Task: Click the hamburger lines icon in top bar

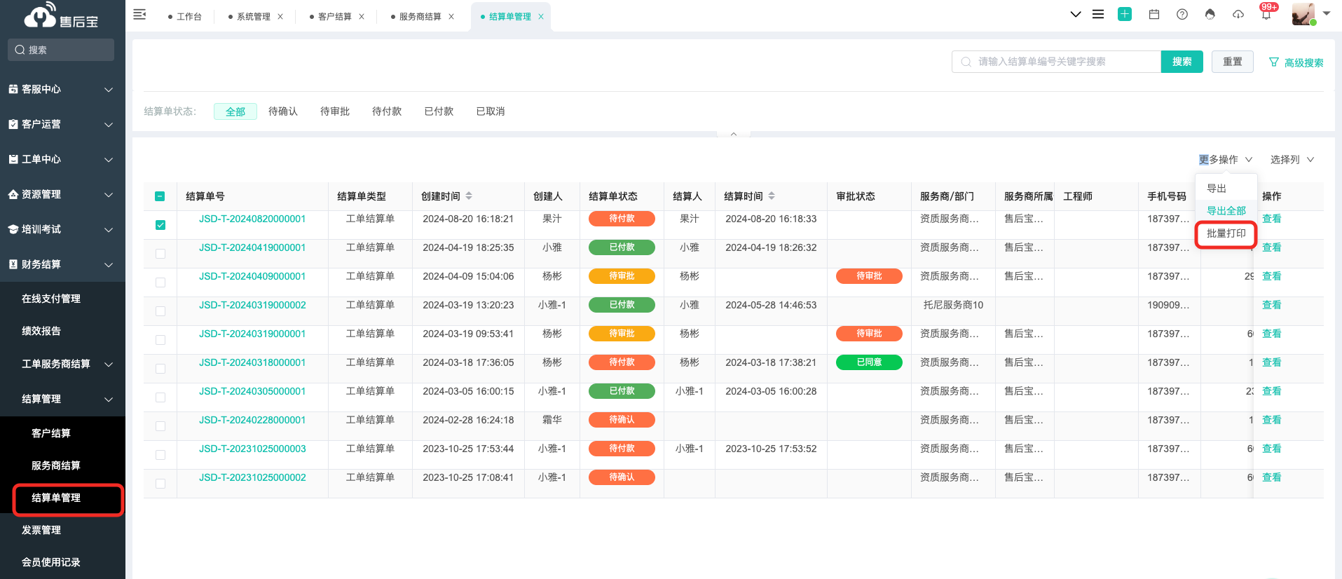Action: 1098,14
